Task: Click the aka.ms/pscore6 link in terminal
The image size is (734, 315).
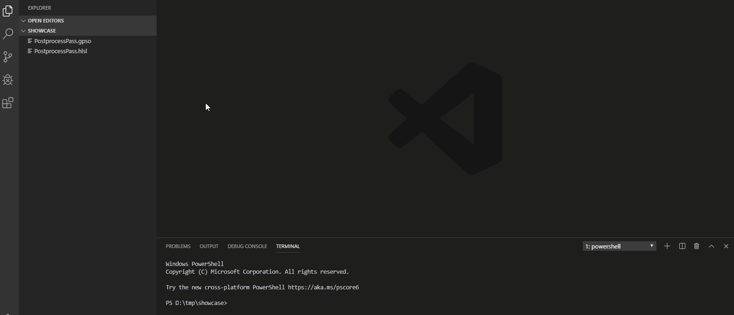Action: coord(323,287)
